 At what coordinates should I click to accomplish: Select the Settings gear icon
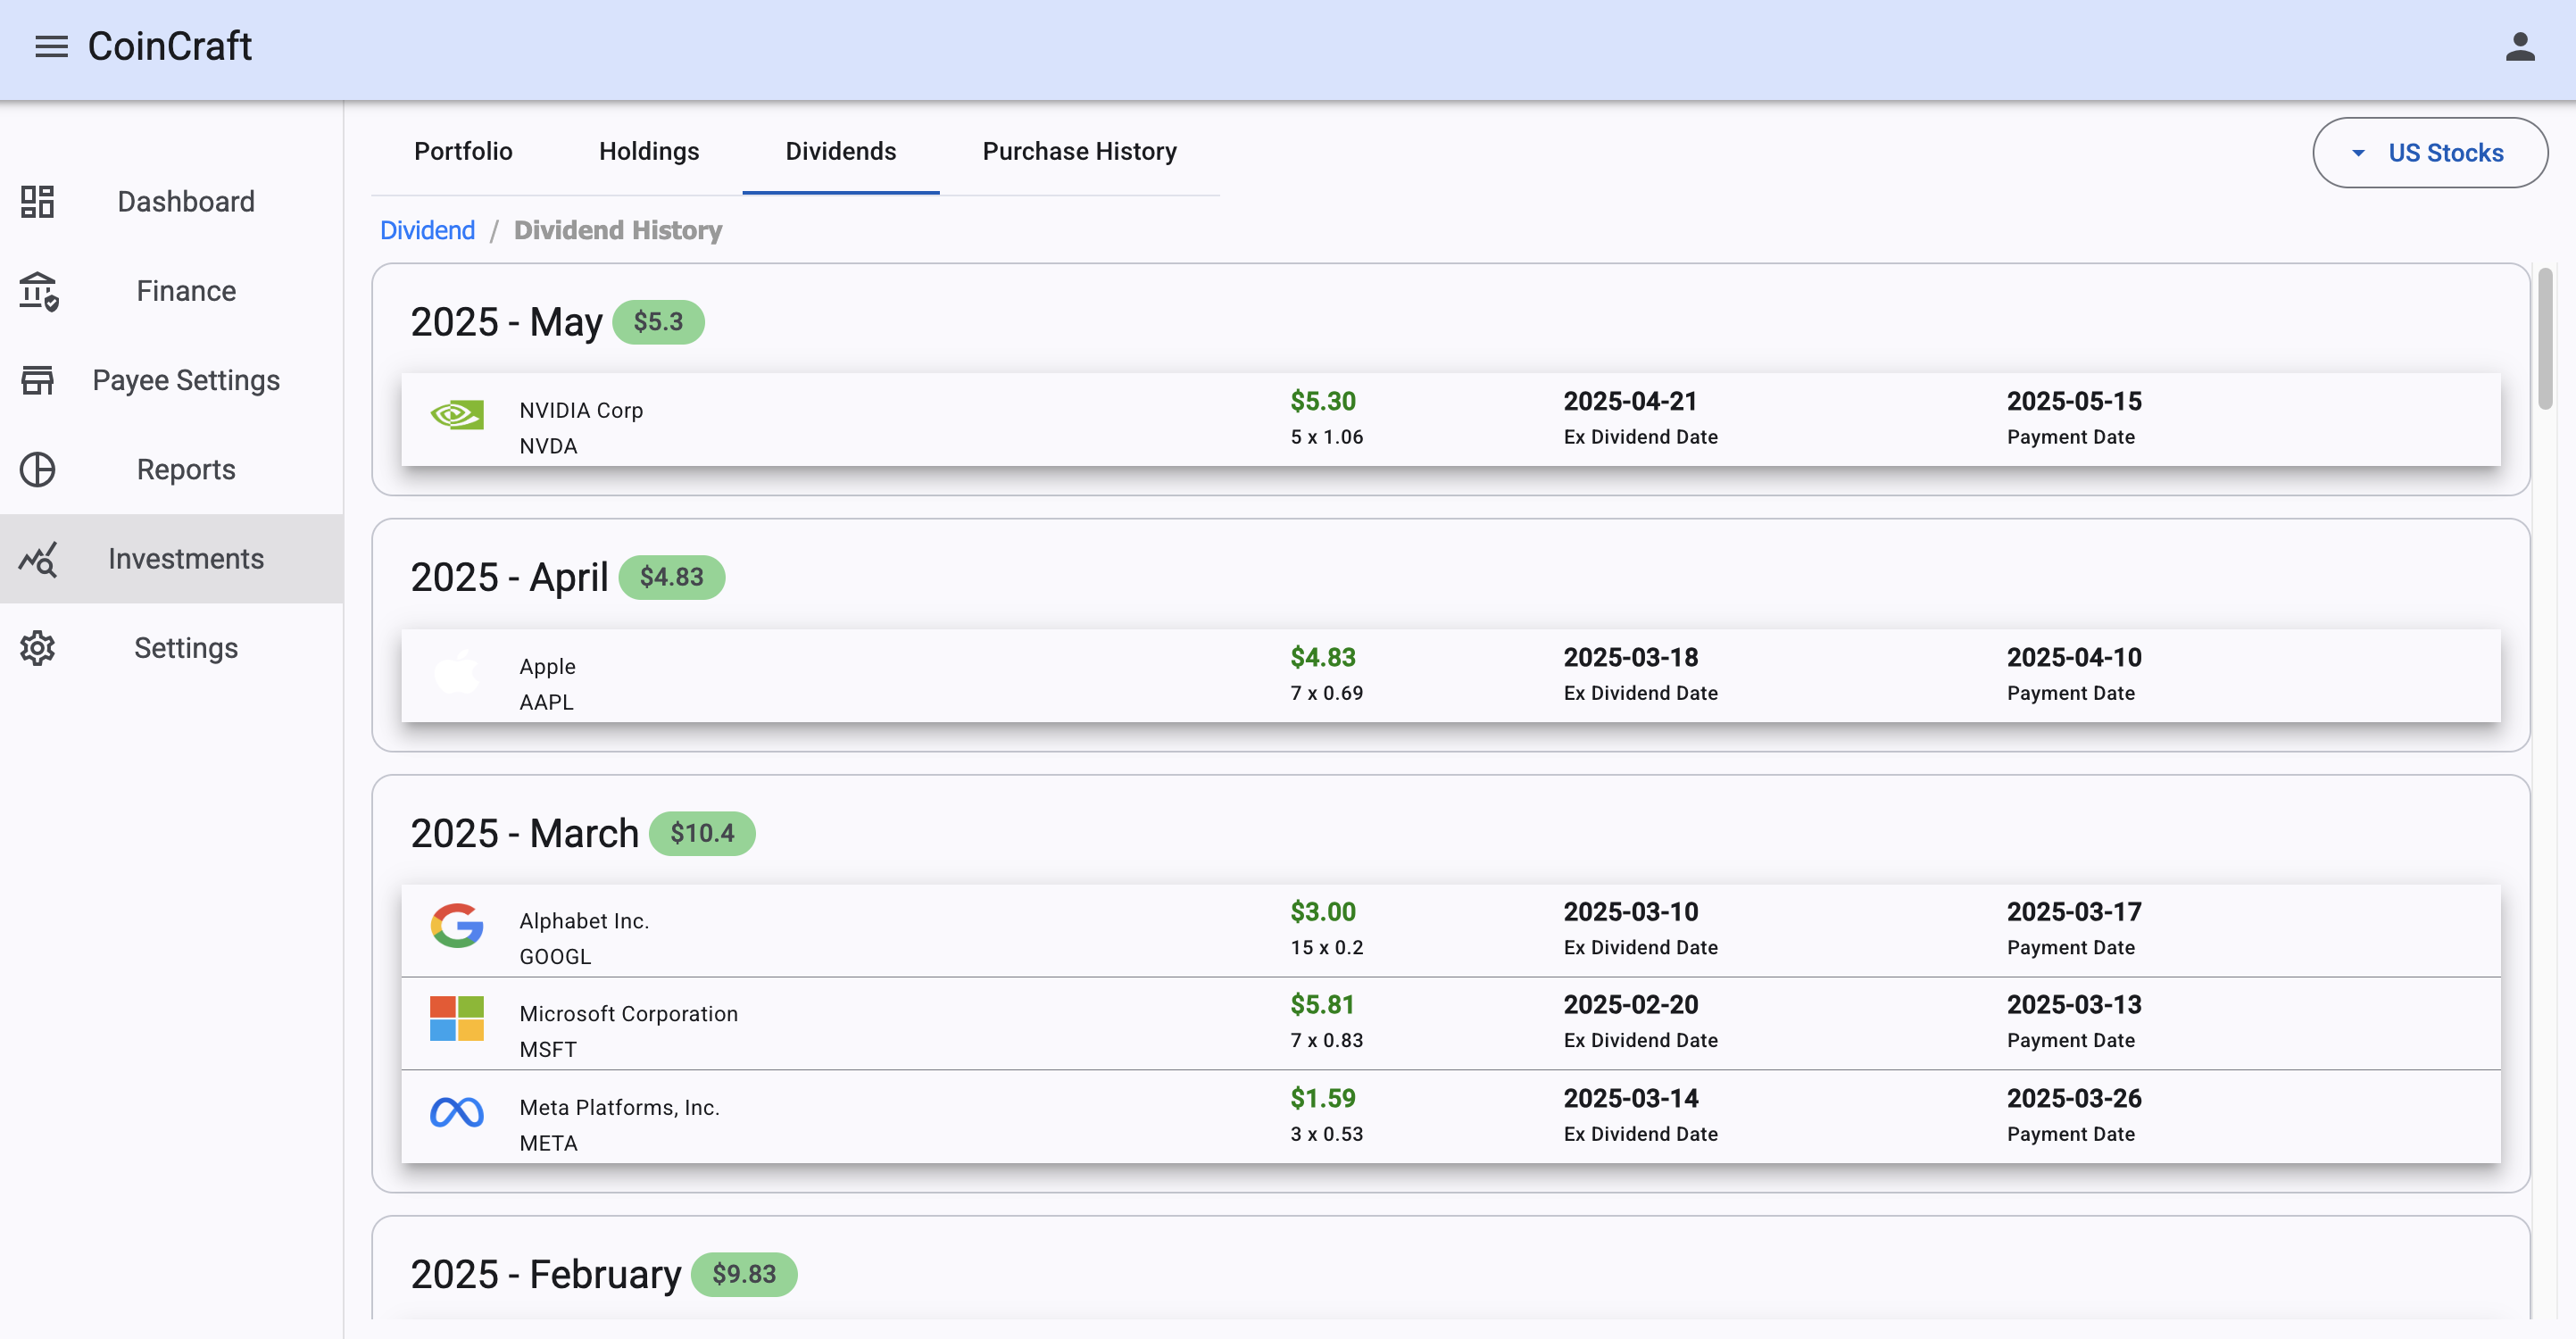[x=37, y=647]
